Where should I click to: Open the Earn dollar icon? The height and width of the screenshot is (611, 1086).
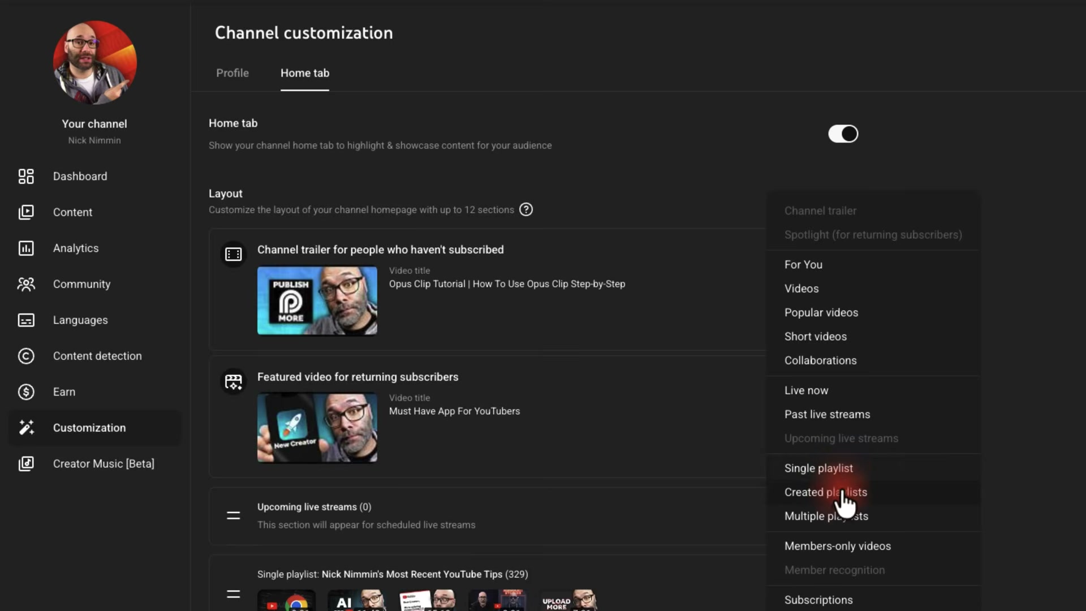click(x=26, y=392)
